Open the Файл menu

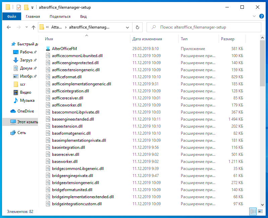[x=12, y=16]
